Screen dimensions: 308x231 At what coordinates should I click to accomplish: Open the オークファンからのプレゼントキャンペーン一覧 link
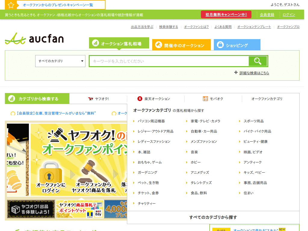58,5
